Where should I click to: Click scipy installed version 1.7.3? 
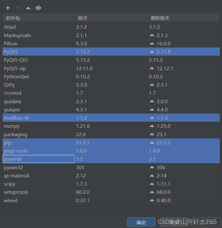[x=81, y=184]
